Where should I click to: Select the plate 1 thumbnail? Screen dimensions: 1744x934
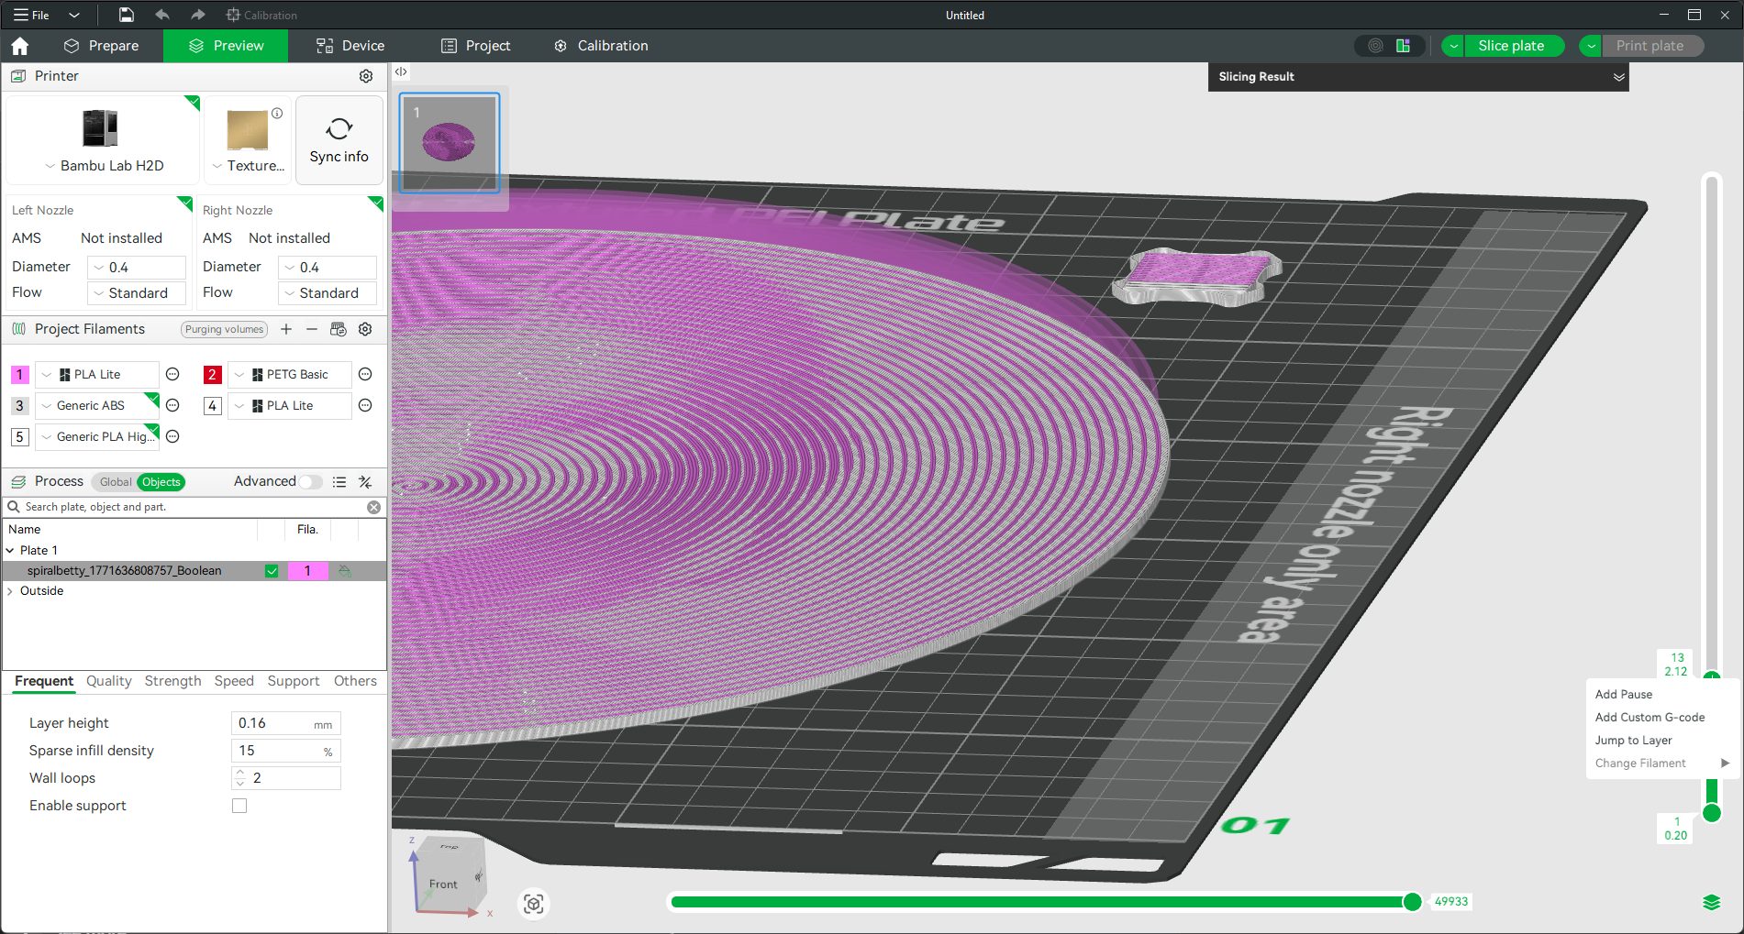(x=450, y=143)
